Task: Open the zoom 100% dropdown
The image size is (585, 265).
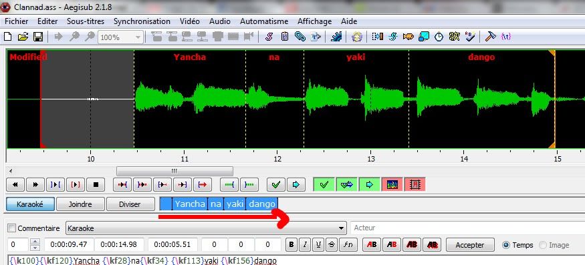Action: [x=138, y=37]
